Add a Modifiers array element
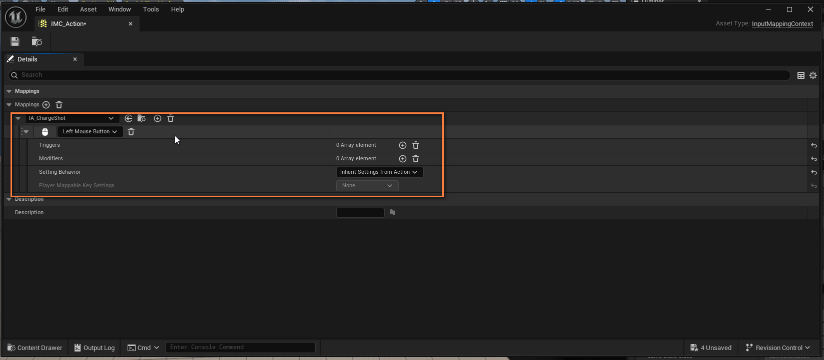Screen dimensions: 824x360 click(x=403, y=159)
